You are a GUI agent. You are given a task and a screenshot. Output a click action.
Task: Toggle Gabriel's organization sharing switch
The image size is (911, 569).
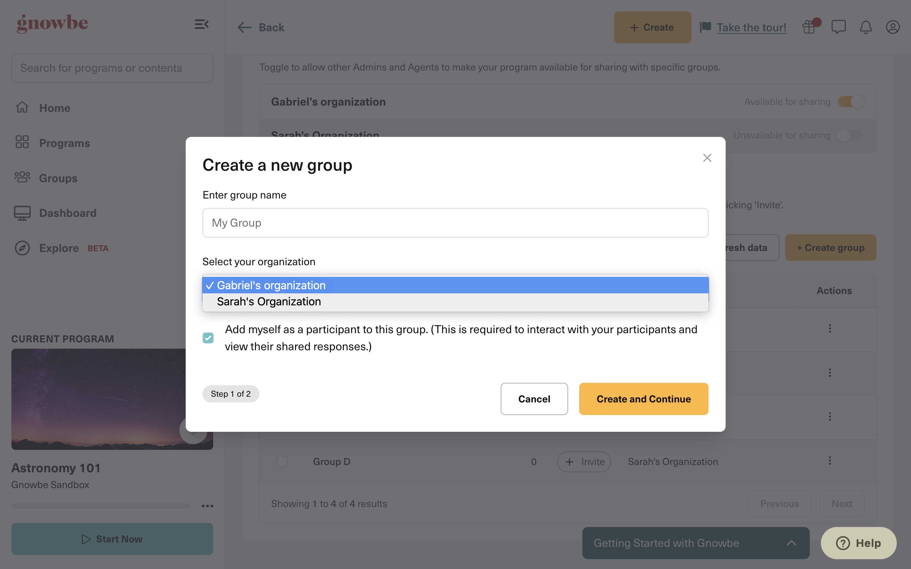(851, 101)
